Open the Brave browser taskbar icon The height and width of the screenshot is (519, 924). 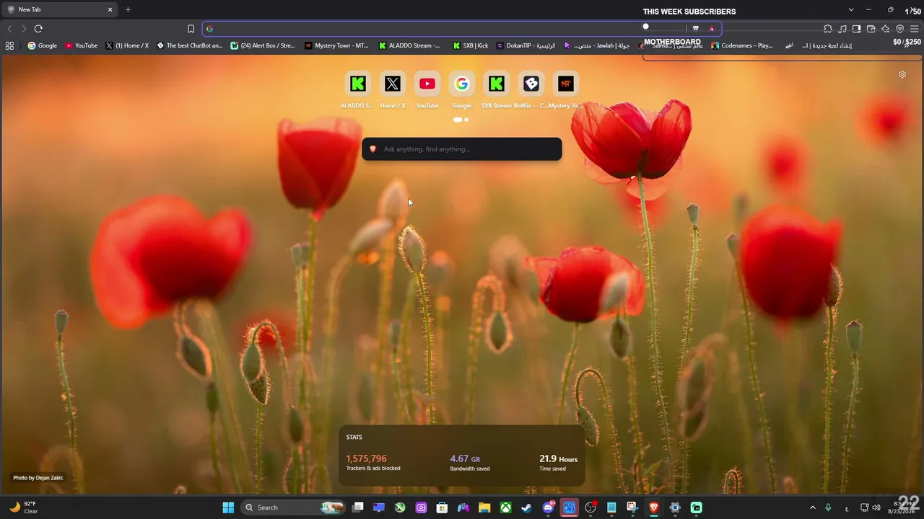coord(654,507)
